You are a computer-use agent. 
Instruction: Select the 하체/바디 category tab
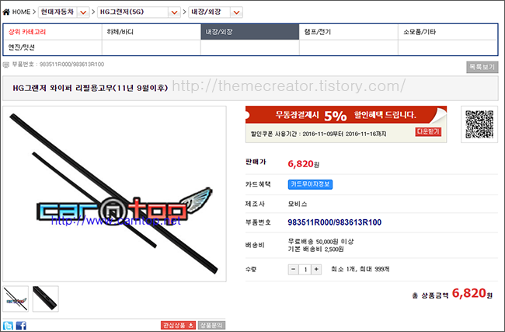coord(151,32)
